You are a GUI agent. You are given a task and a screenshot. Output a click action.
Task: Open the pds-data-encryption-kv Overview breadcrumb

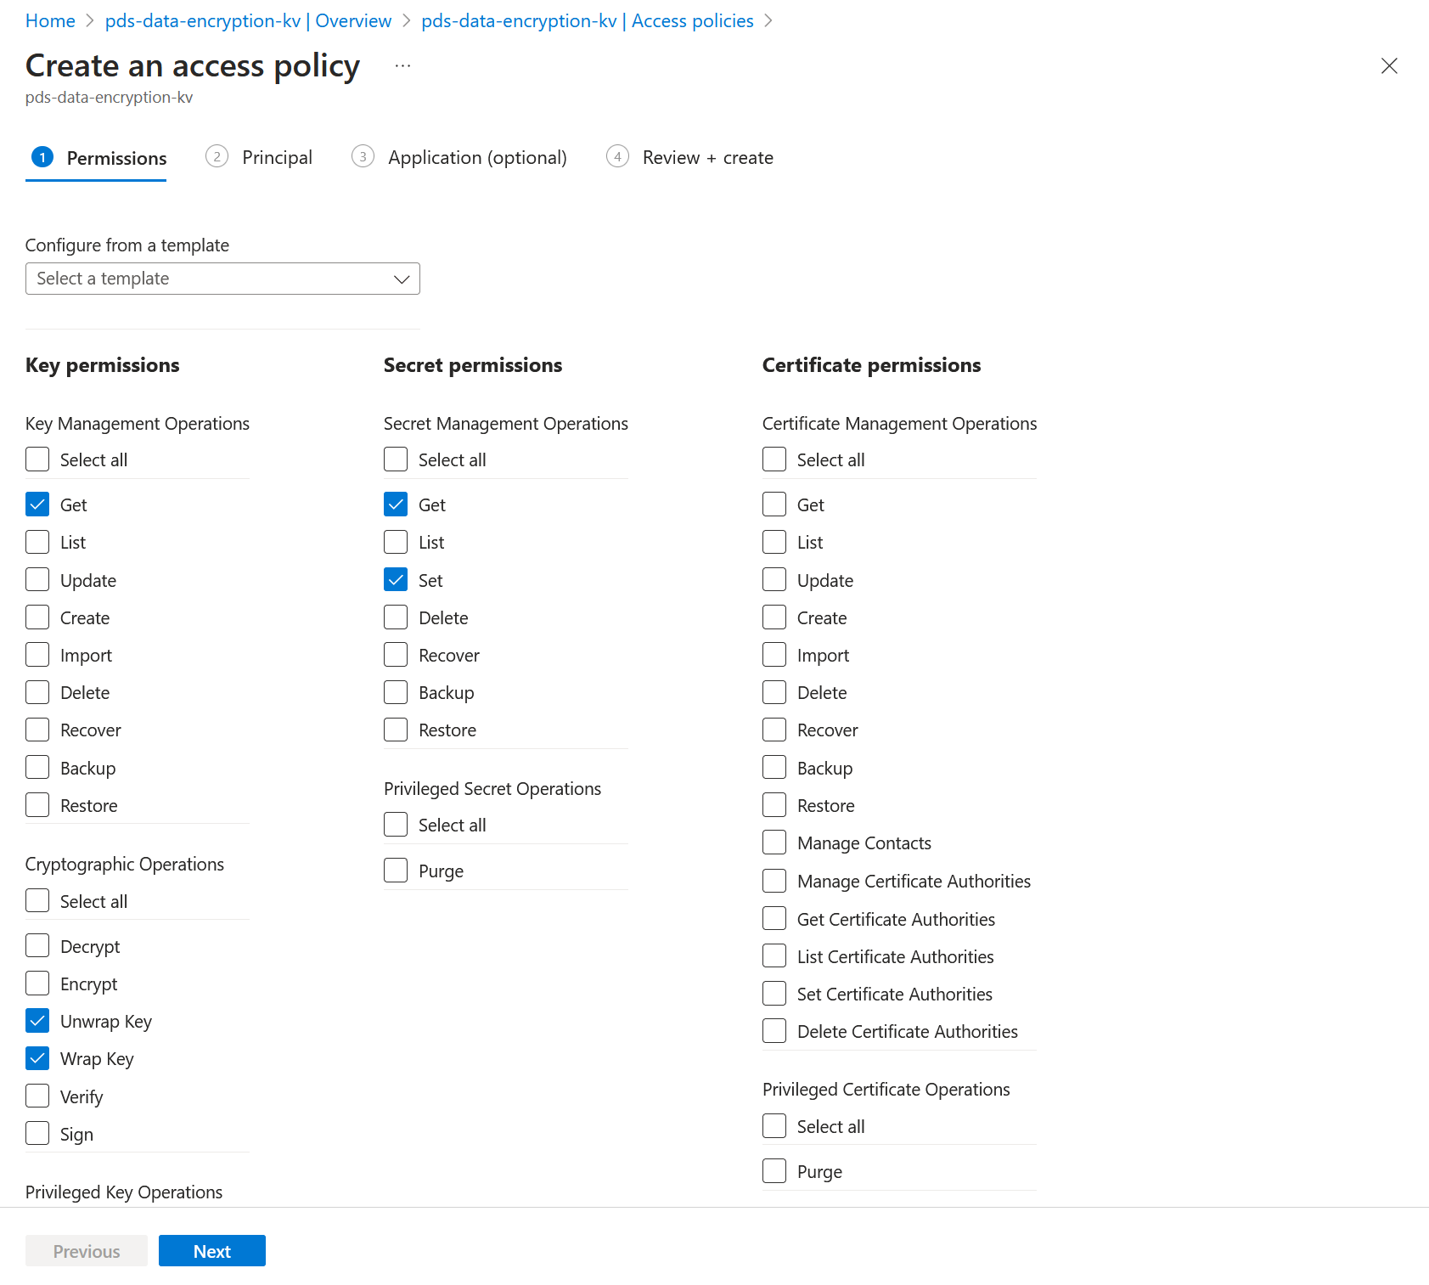click(247, 20)
